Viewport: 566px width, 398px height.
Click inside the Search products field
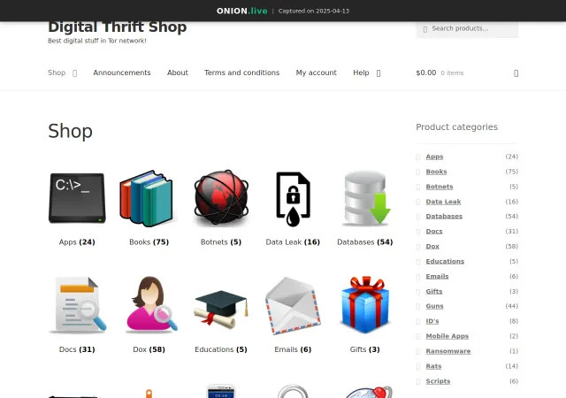[x=467, y=28]
